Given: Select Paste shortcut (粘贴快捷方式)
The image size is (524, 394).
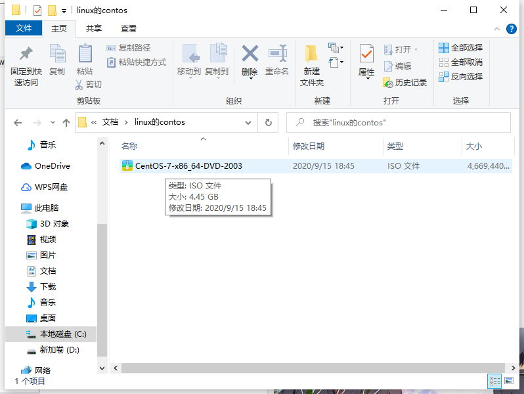Looking at the screenshot, I should click(137, 62).
